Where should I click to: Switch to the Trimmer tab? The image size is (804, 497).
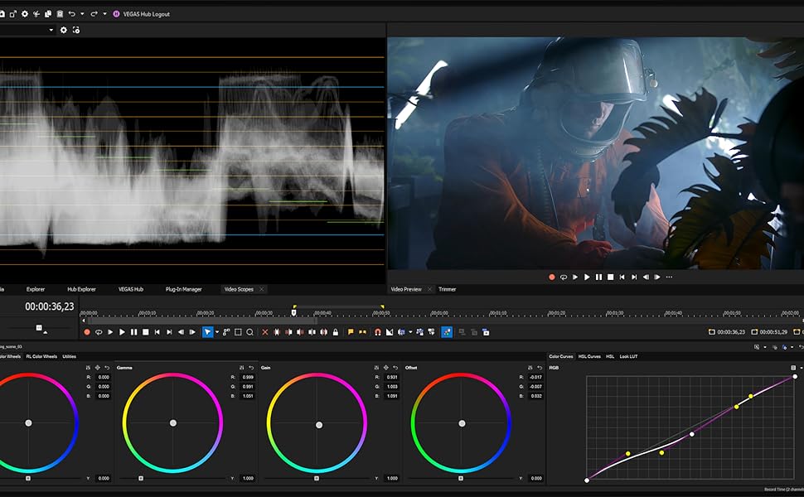pyautogui.click(x=447, y=289)
